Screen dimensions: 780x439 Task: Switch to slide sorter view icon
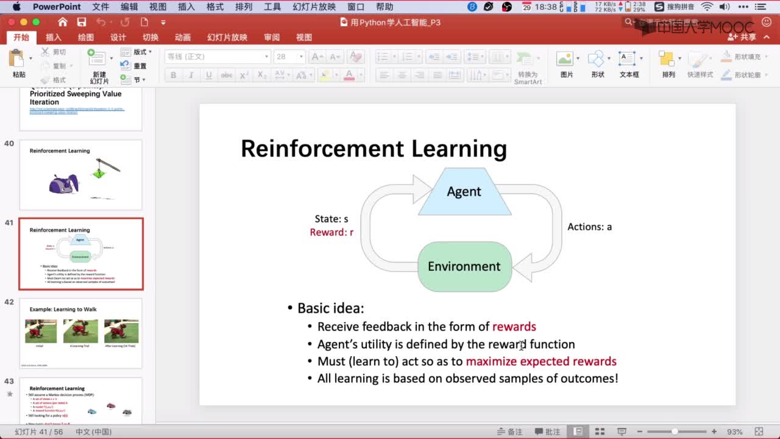point(599,432)
